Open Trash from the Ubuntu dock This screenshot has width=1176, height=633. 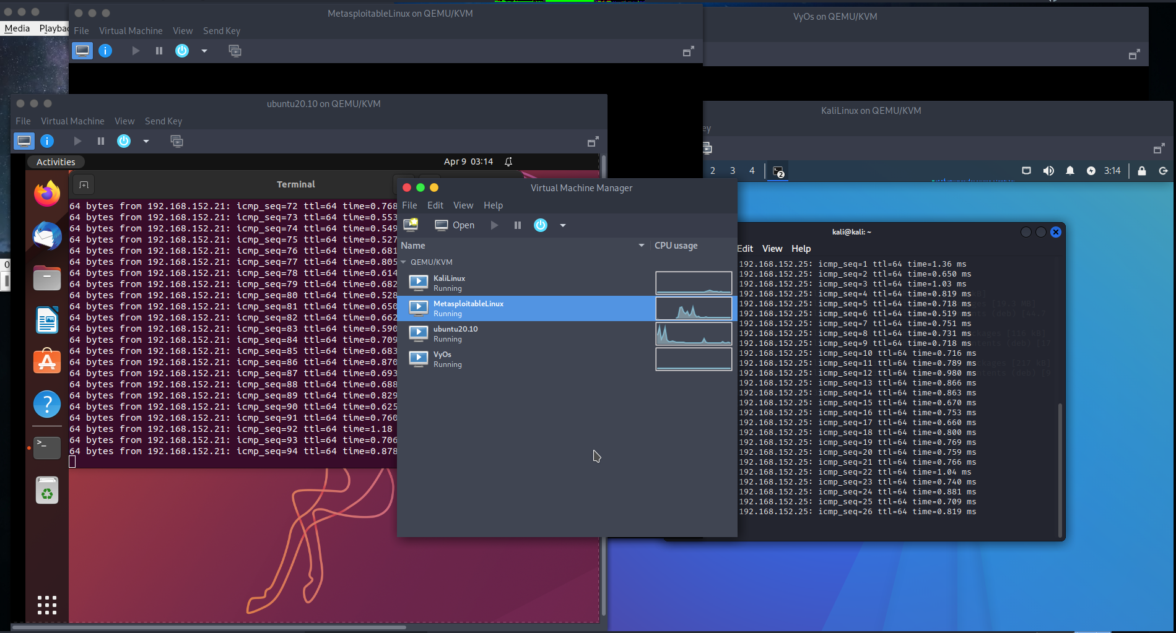tap(47, 491)
